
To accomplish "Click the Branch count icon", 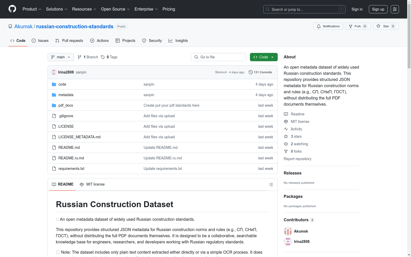I will tap(80, 57).
